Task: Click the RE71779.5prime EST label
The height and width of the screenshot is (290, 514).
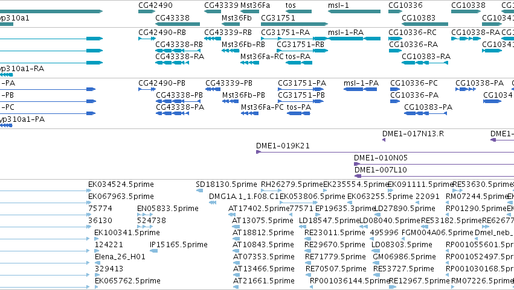Action: point(335,257)
